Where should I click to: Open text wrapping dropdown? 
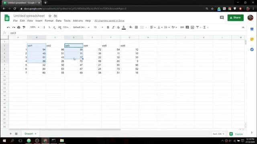coord(167,28)
